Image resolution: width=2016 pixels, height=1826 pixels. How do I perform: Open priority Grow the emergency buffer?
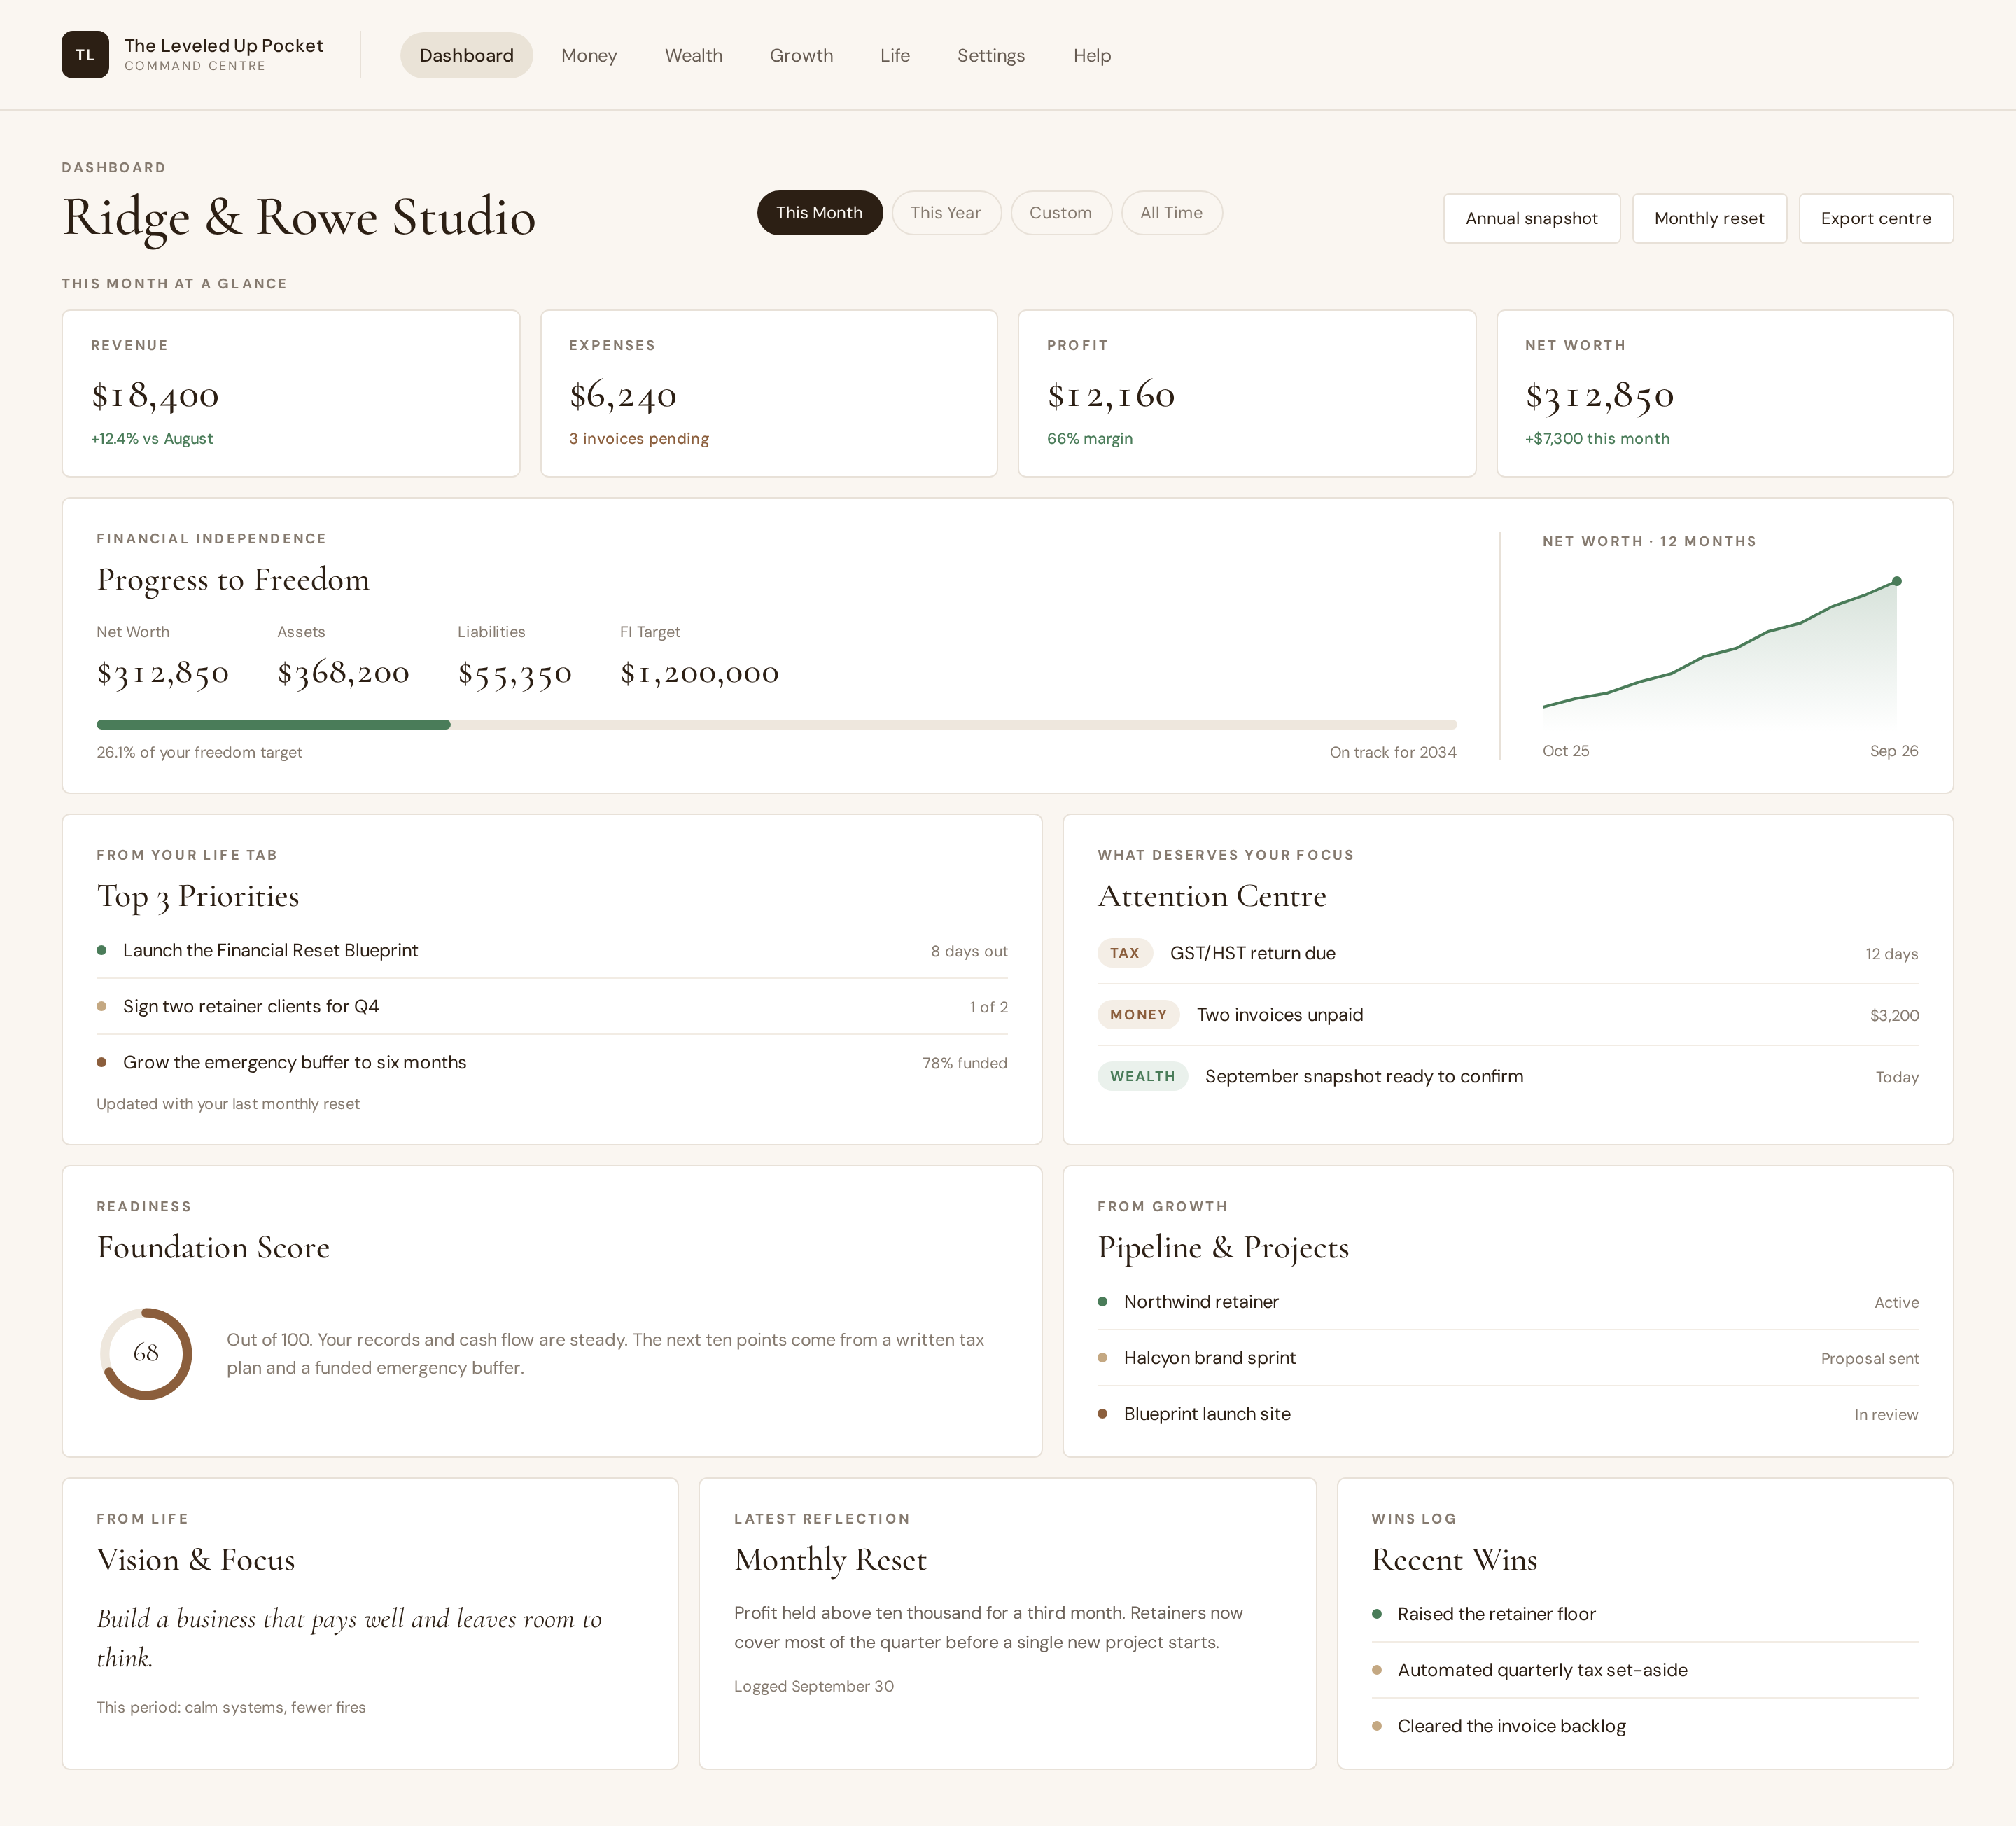(552, 1062)
